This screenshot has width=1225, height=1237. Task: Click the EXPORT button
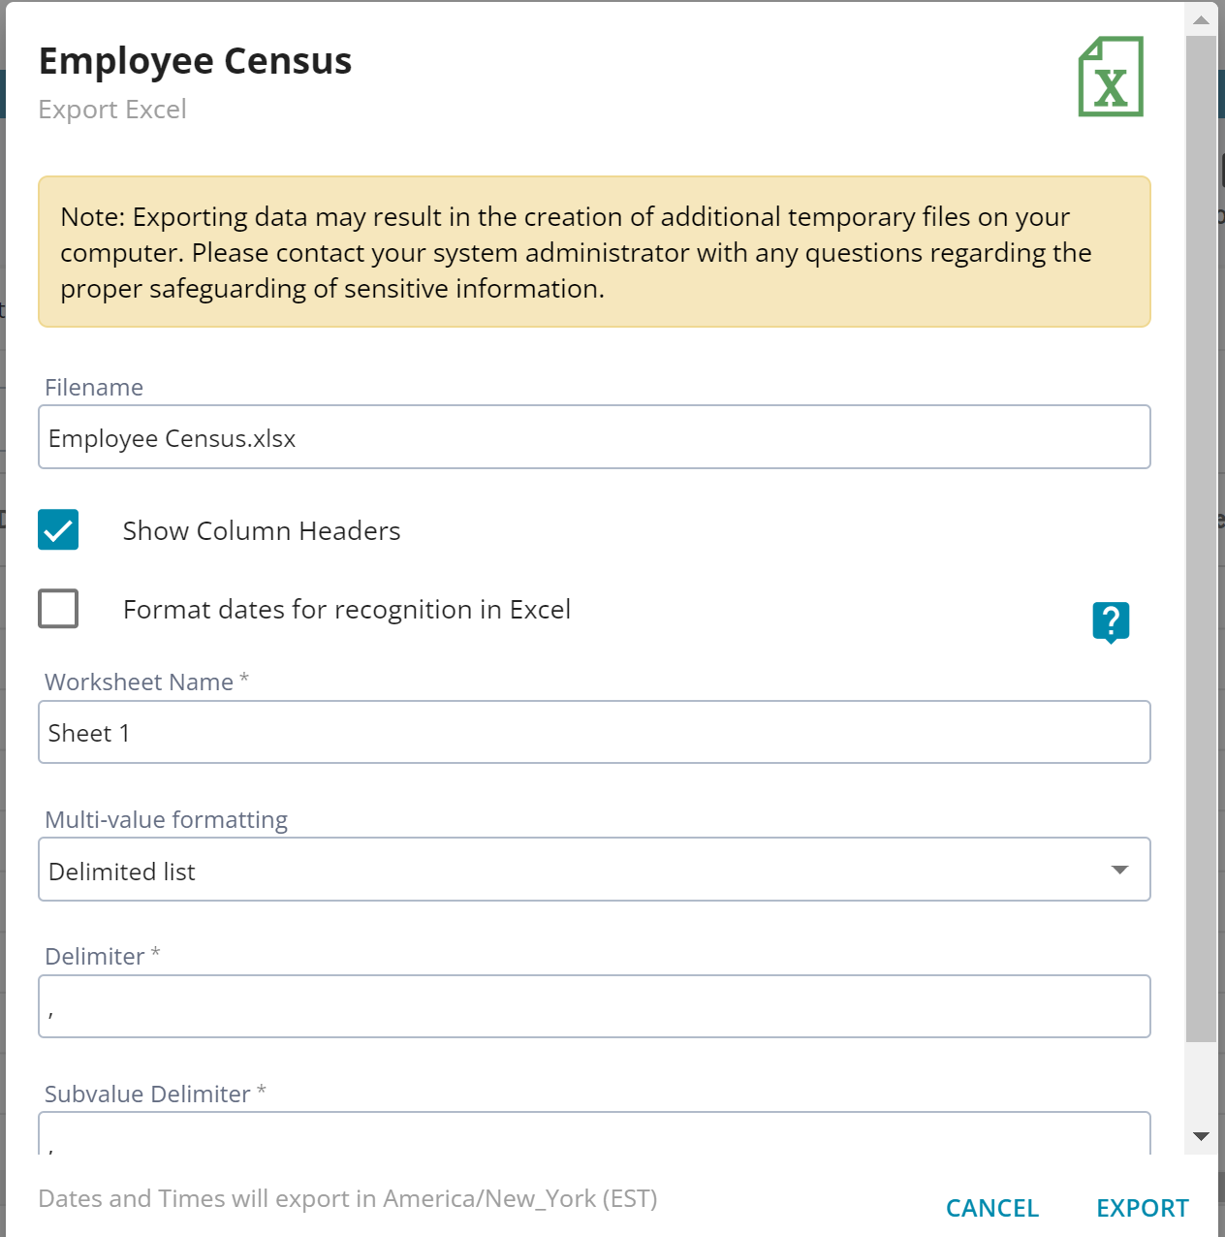pos(1142,1208)
